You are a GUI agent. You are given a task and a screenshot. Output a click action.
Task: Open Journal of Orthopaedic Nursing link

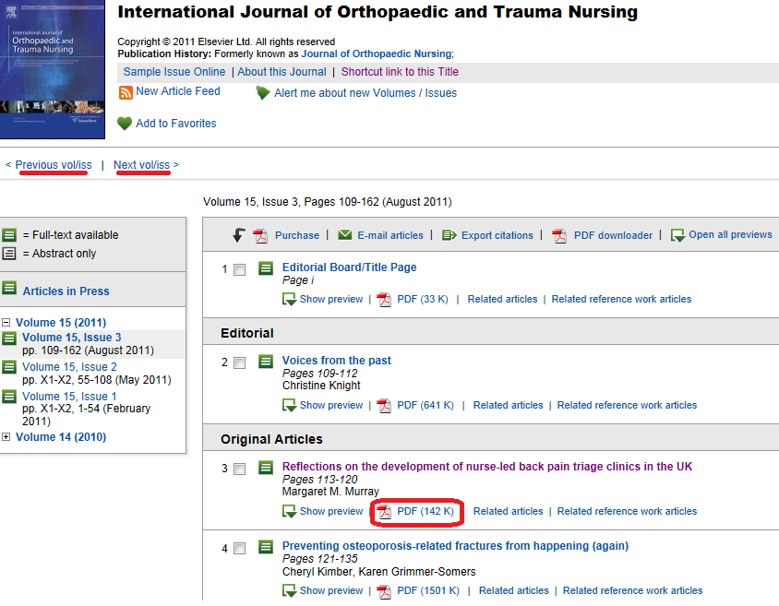[x=377, y=53]
